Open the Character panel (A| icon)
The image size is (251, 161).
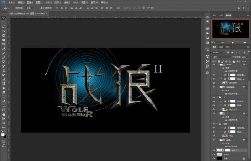(208, 17)
